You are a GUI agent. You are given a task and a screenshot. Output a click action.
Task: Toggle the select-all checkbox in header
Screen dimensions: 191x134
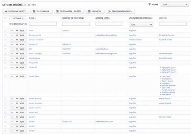(x=5, y=18)
